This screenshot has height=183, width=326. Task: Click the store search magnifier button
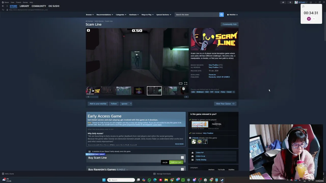(221, 14)
